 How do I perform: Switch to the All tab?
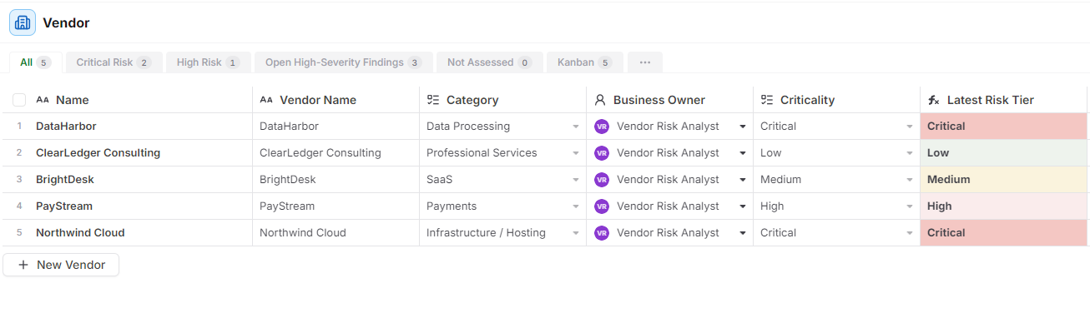(x=36, y=62)
